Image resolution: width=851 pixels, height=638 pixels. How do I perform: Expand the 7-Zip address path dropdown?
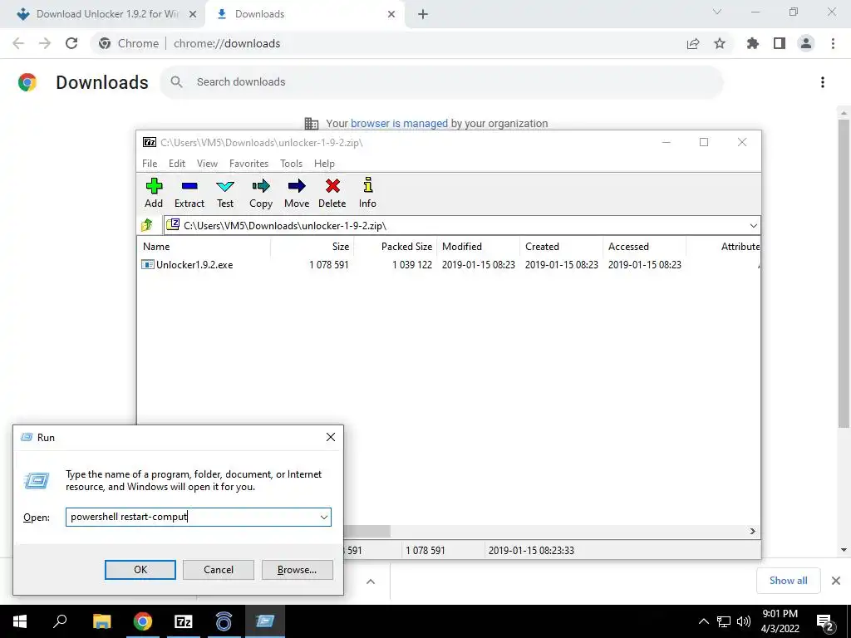point(753,225)
